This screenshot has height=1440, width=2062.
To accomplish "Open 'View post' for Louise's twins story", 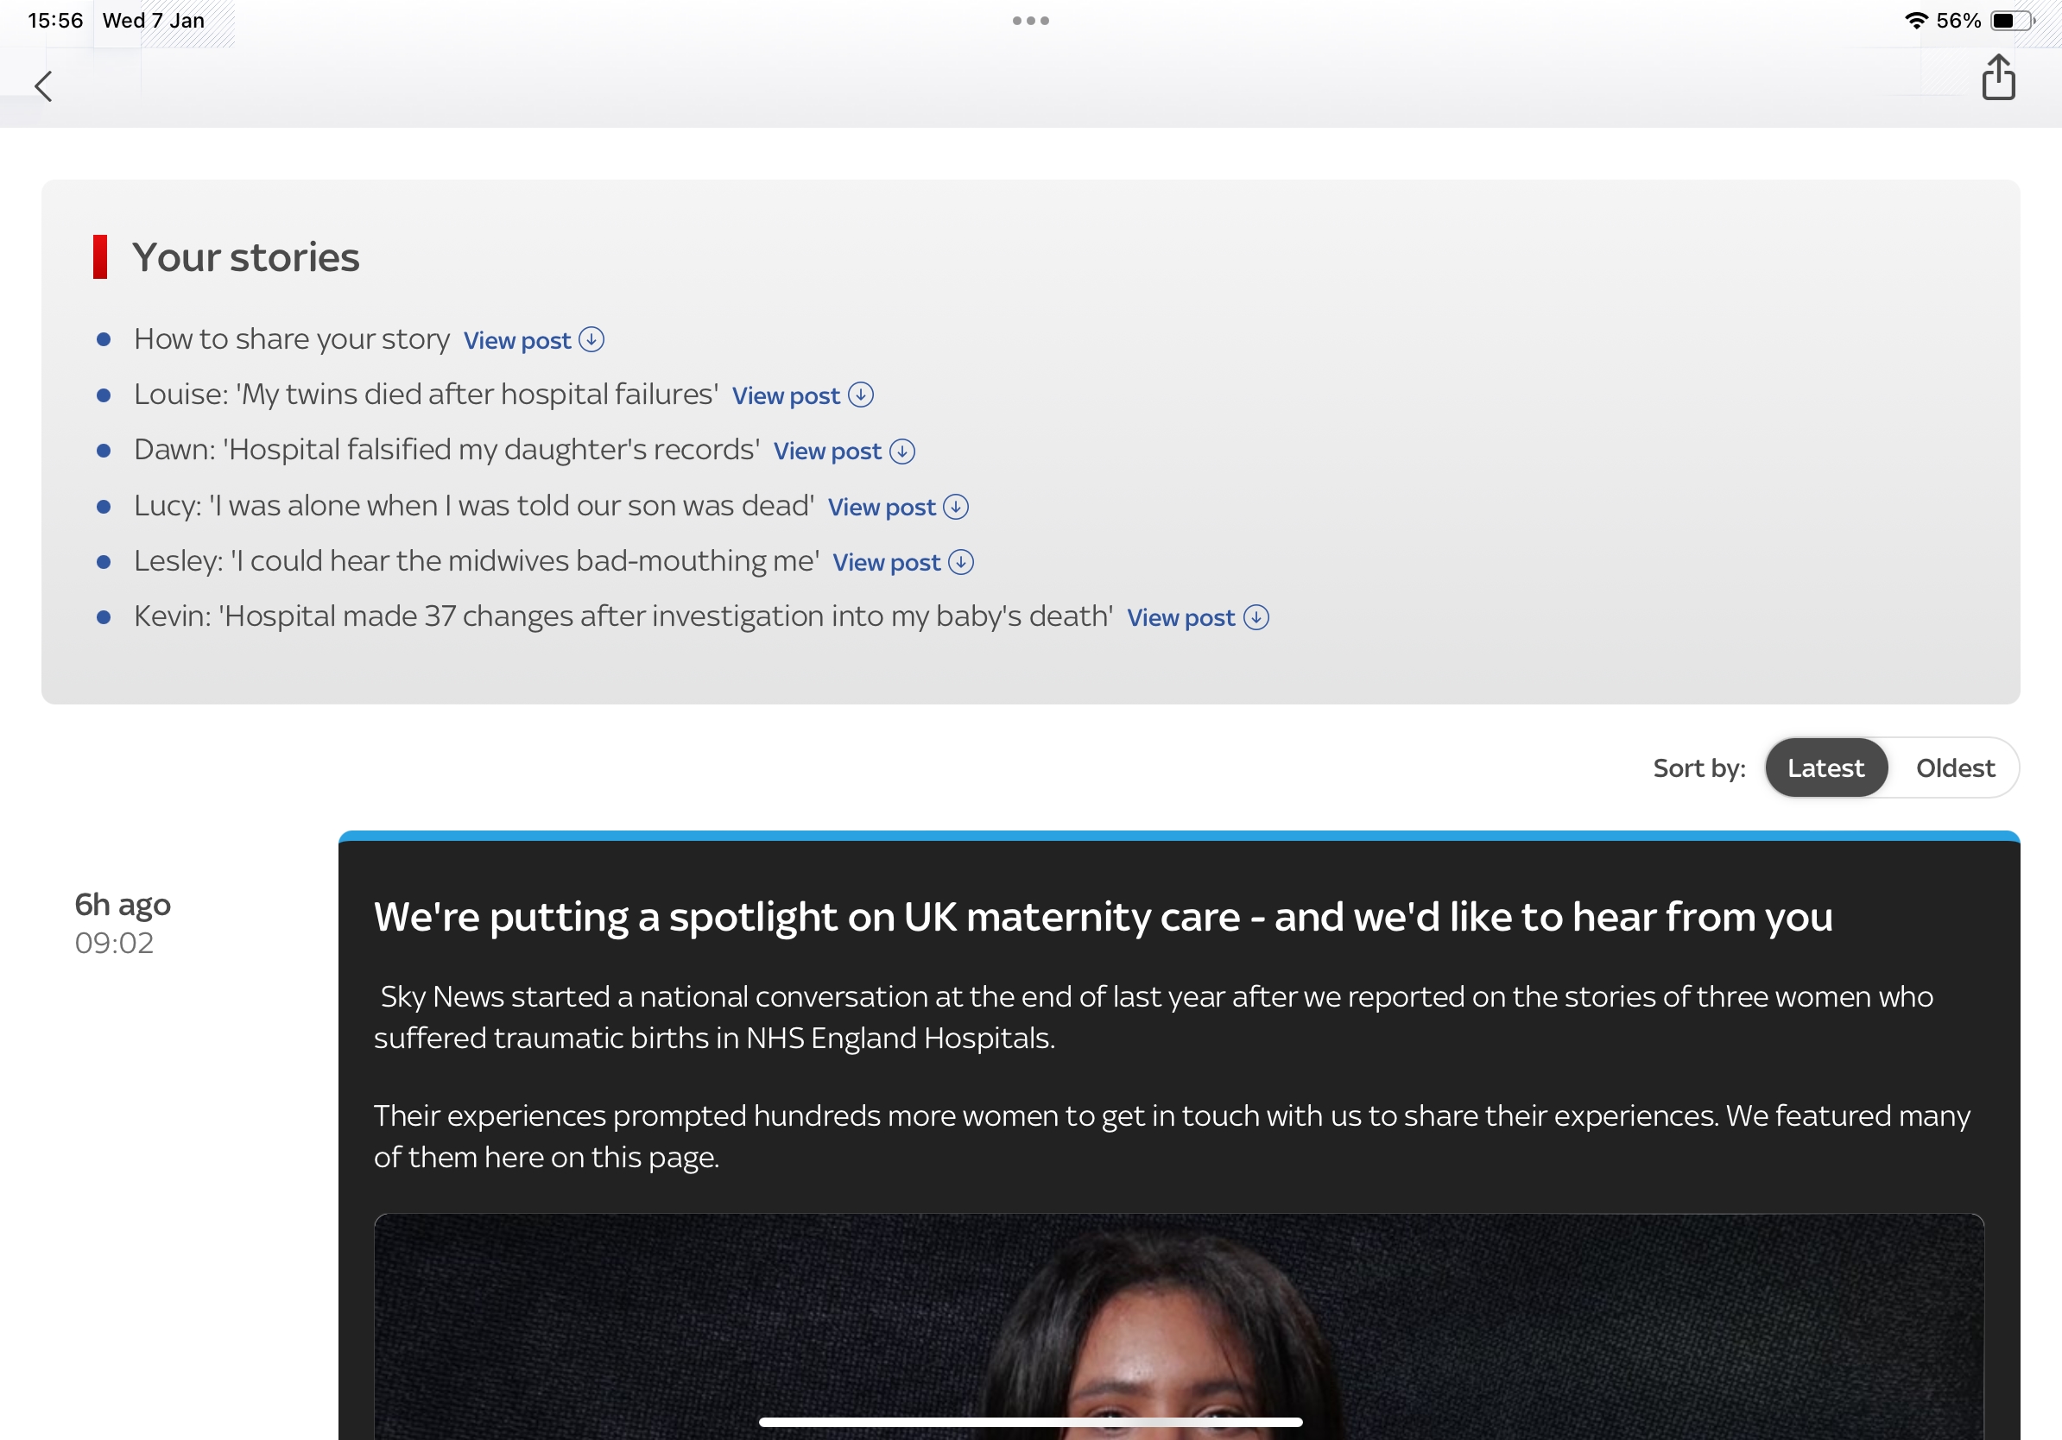I will click(786, 396).
